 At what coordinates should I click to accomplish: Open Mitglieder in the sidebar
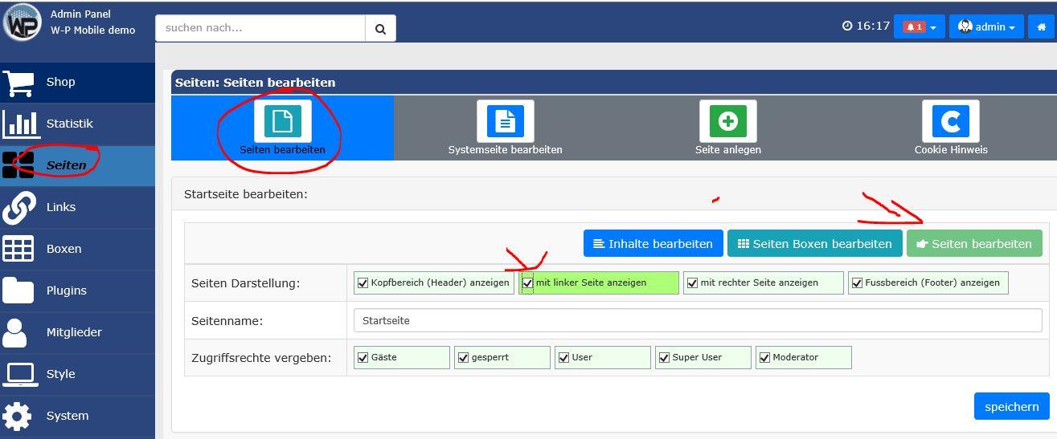74,332
